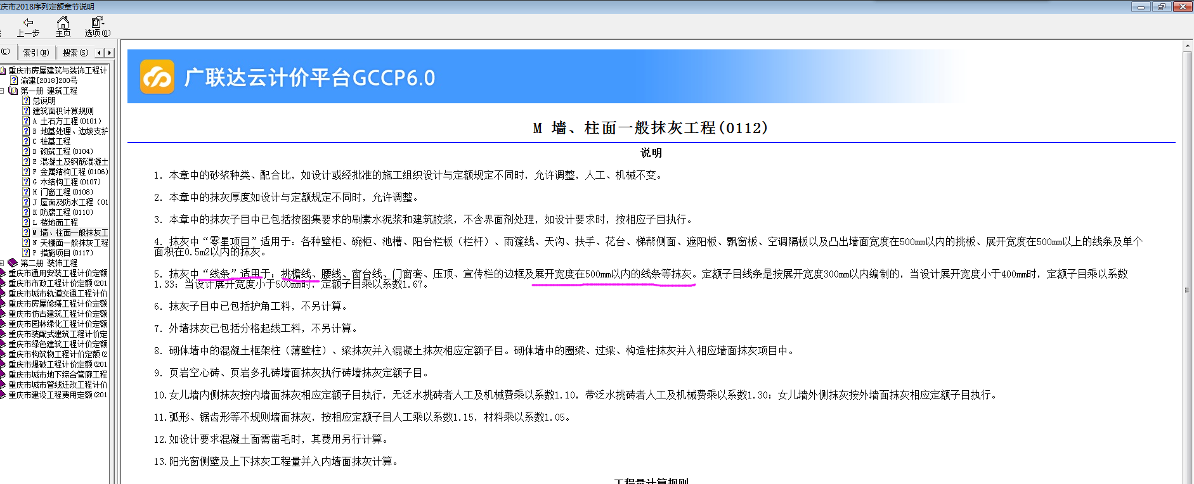Viewport: 1194px width, 484px height.
Task: Open the 选项 options icon
Action: point(98,27)
